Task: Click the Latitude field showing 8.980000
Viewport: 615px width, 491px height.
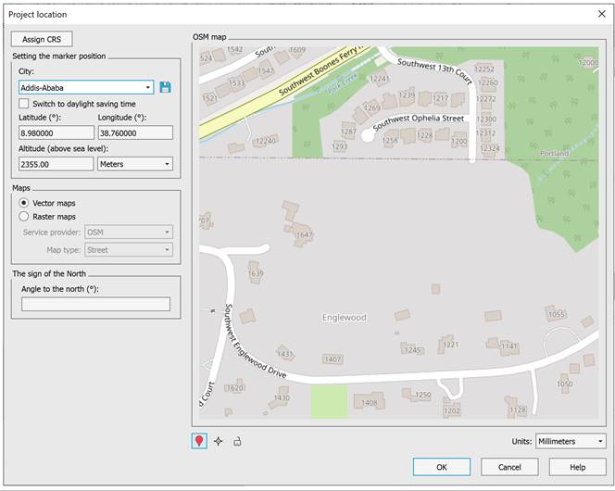Action: point(56,133)
